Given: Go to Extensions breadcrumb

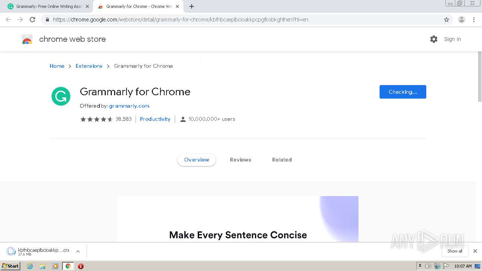Looking at the screenshot, I should [x=89, y=66].
